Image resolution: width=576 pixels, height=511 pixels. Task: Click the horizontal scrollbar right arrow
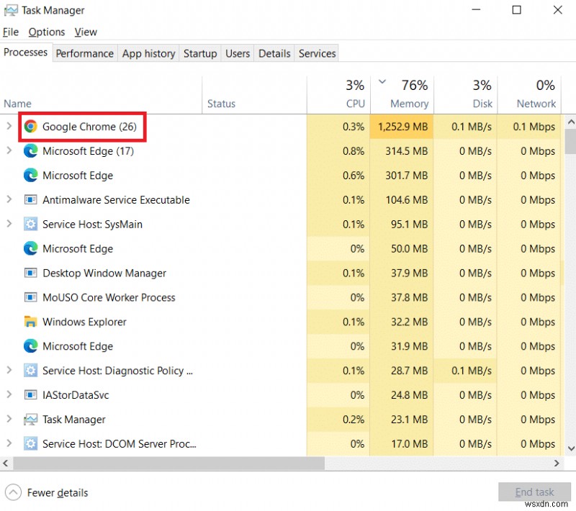point(557,463)
